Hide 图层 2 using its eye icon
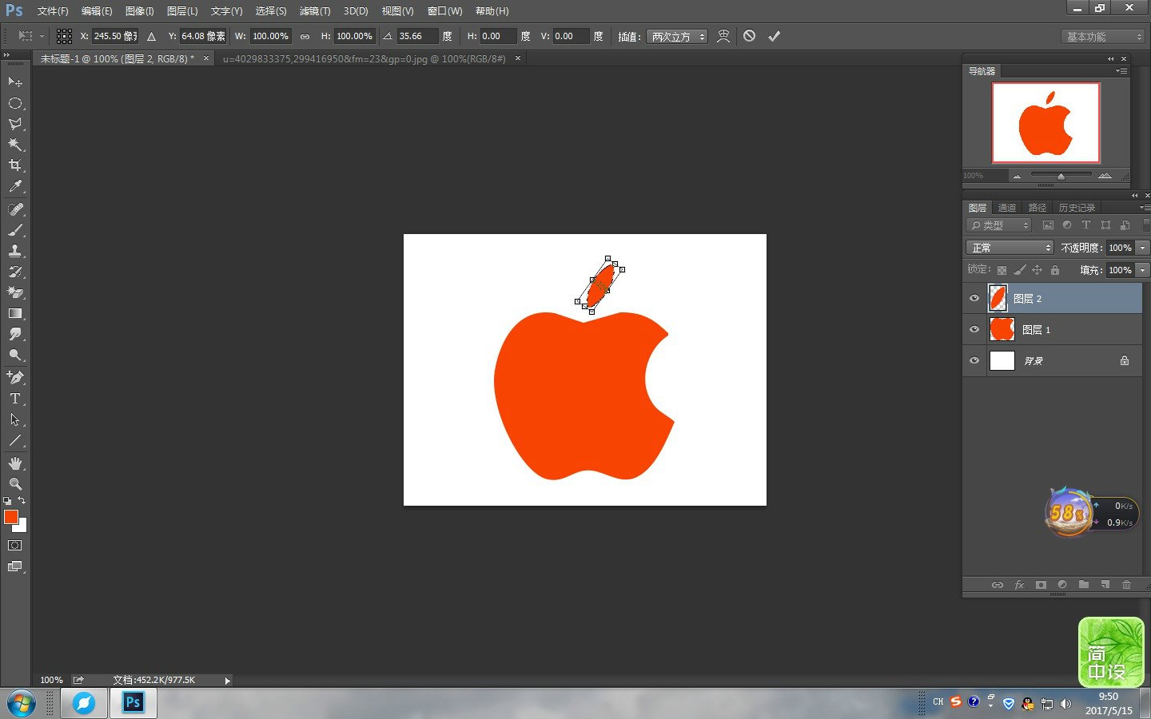The width and height of the screenshot is (1151, 719). (x=974, y=298)
